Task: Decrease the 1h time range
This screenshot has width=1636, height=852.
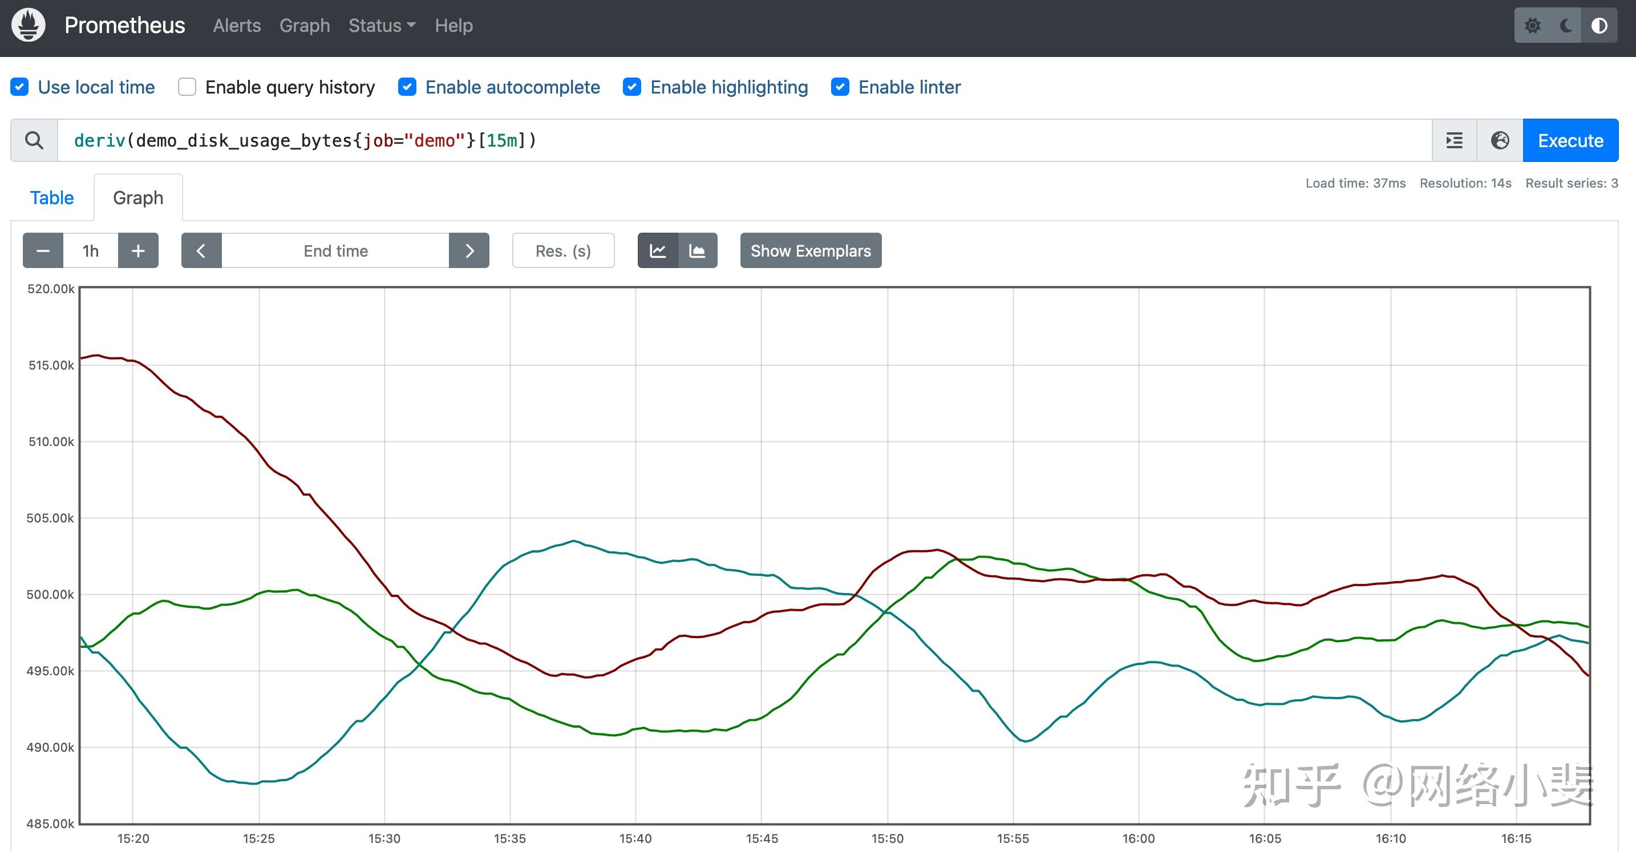Action: pyautogui.click(x=43, y=251)
